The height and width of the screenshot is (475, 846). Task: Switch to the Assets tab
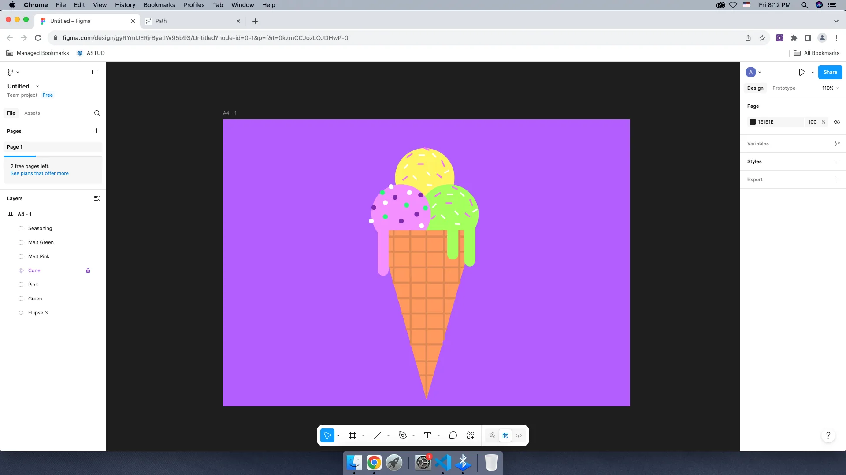32,113
